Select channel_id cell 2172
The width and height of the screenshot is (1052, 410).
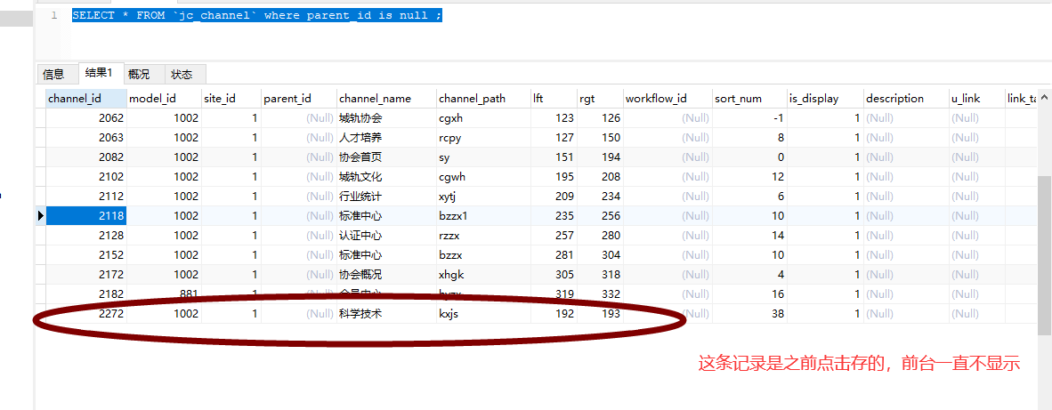coord(85,275)
